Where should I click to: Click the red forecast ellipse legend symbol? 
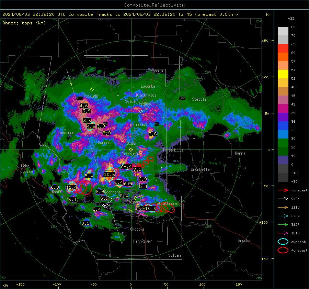tap(283, 250)
